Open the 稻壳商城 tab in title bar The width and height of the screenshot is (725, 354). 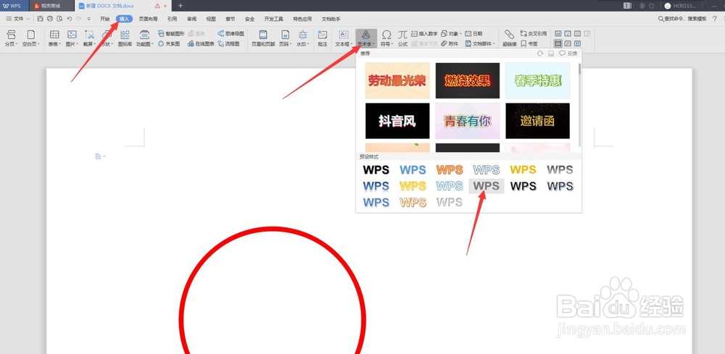51,6
